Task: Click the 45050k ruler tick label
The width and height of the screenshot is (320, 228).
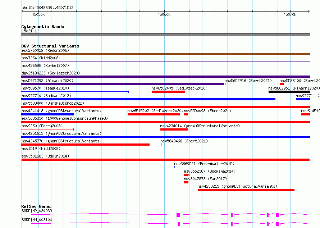Action: pyautogui.click(x=38, y=14)
